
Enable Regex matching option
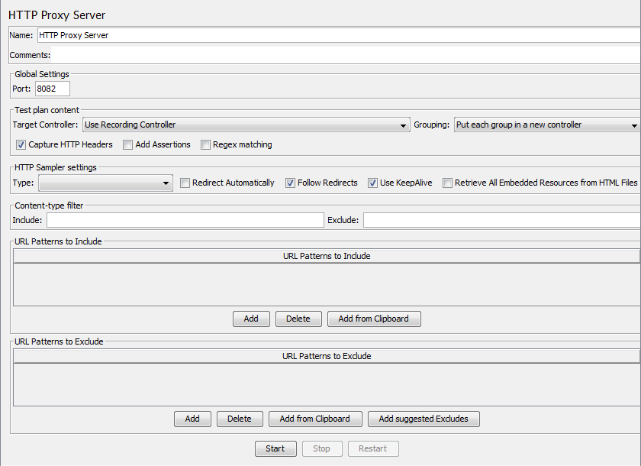point(206,144)
